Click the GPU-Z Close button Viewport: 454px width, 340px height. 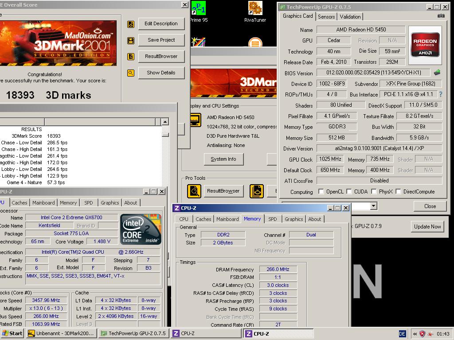pyautogui.click(x=430, y=206)
